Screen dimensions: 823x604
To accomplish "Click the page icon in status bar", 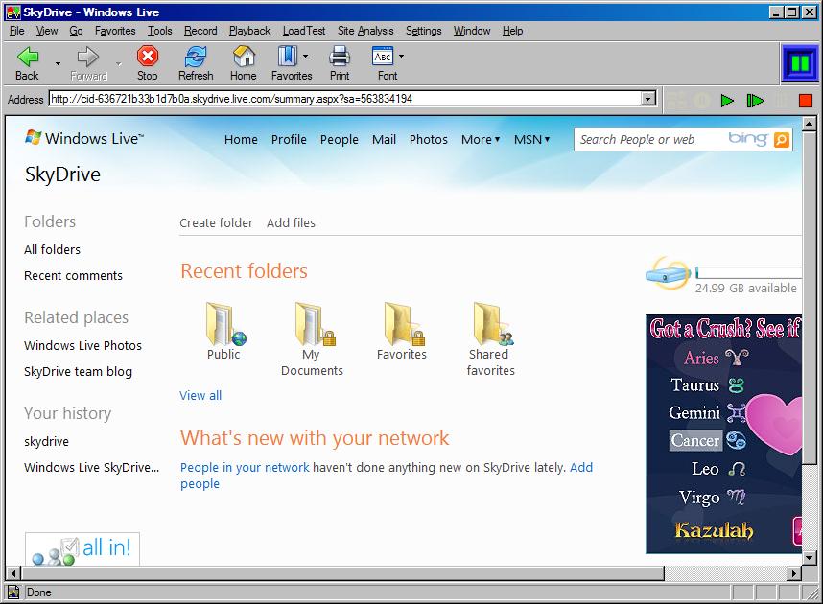I will click(13, 592).
